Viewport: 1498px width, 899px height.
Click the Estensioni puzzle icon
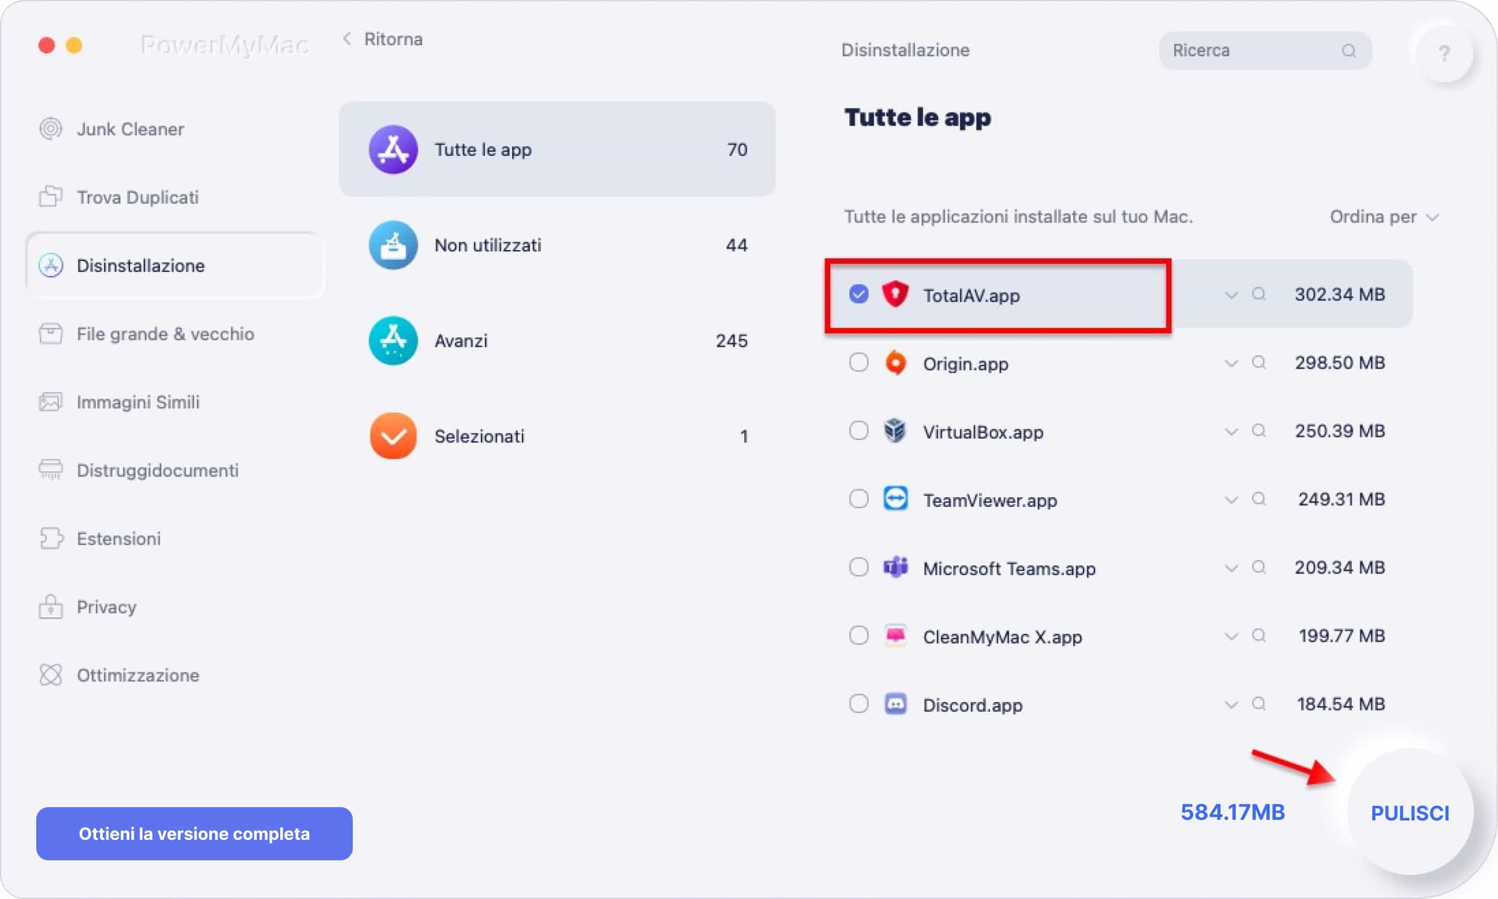pos(51,538)
